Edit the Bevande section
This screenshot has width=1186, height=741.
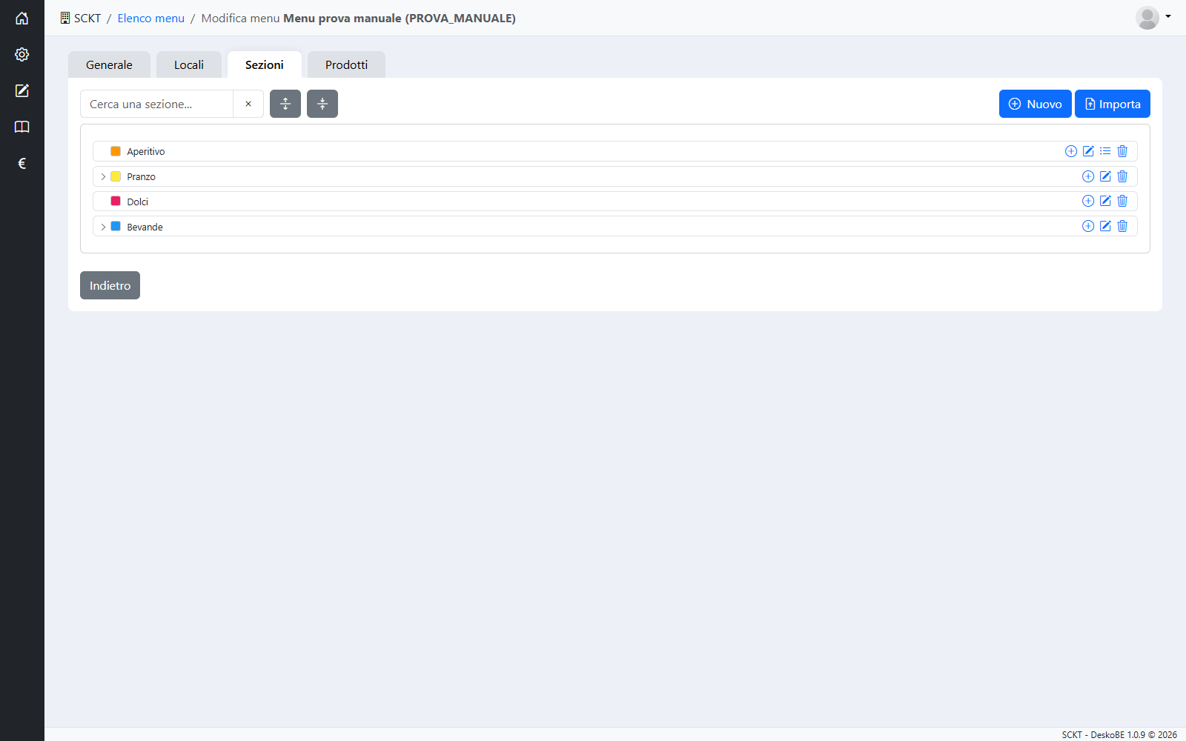[x=1105, y=226]
